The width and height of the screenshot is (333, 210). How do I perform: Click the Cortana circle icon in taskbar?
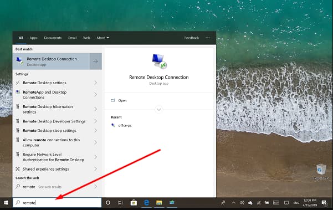[x=108, y=203]
